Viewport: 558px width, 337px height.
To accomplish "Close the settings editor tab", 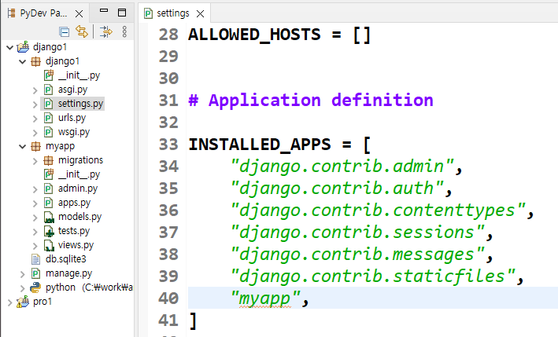I will (x=201, y=14).
